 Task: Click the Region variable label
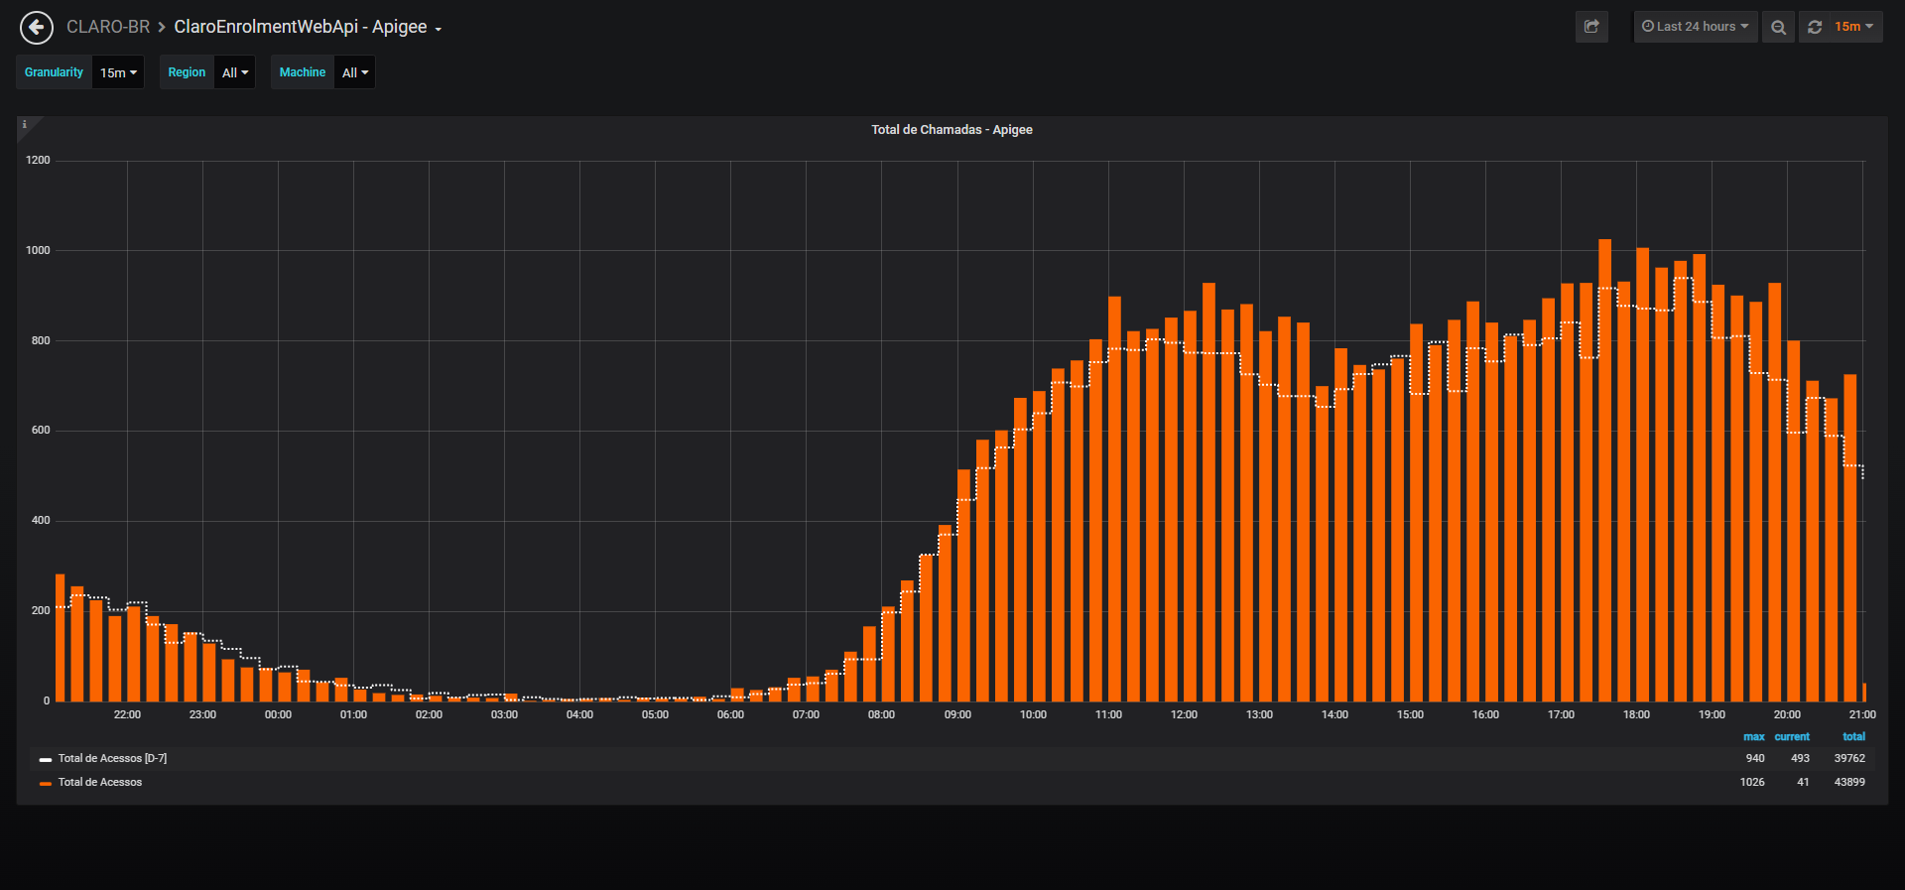[x=187, y=72]
